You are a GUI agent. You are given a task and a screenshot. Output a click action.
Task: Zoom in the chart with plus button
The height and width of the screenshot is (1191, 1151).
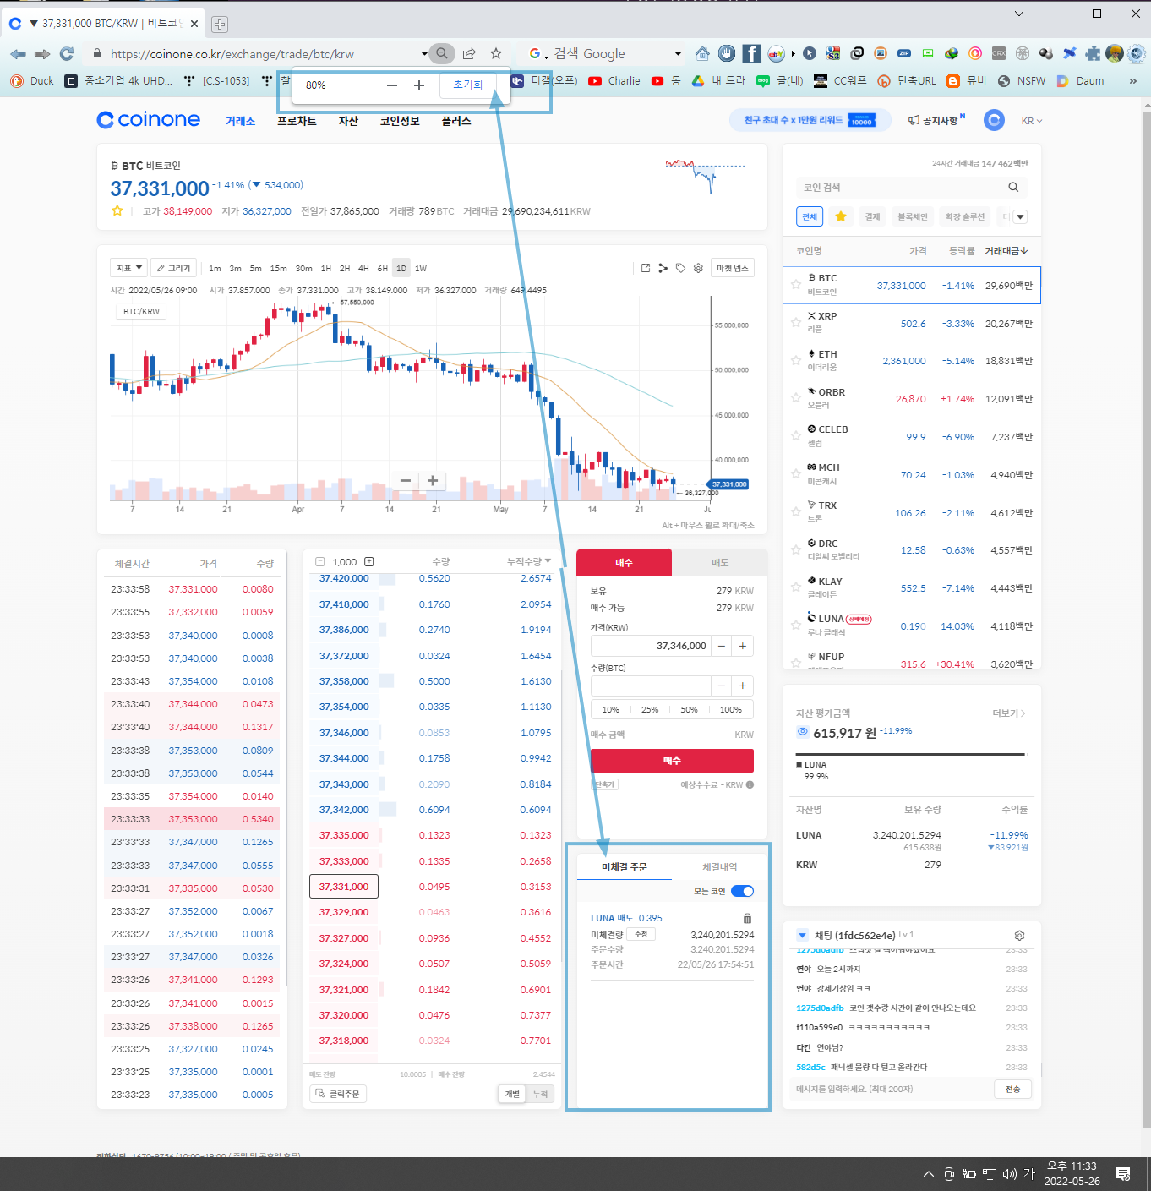coord(433,480)
